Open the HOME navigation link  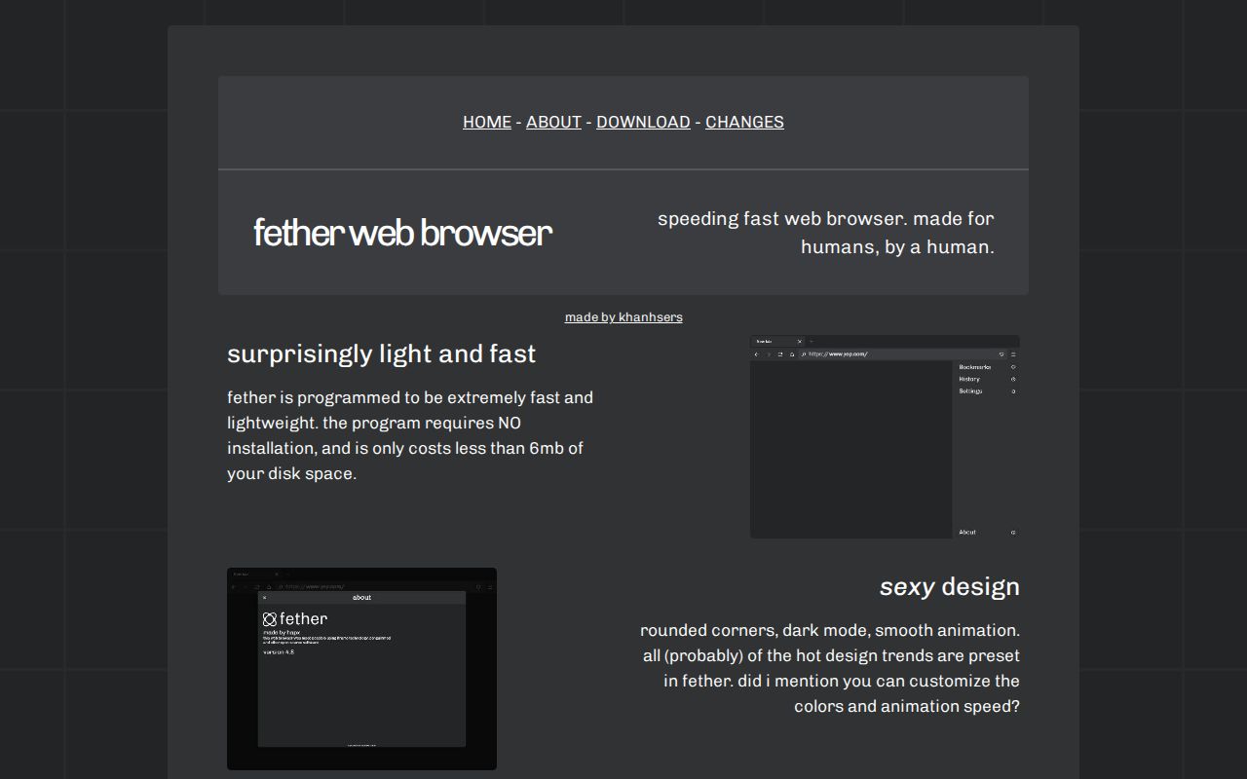486,122
